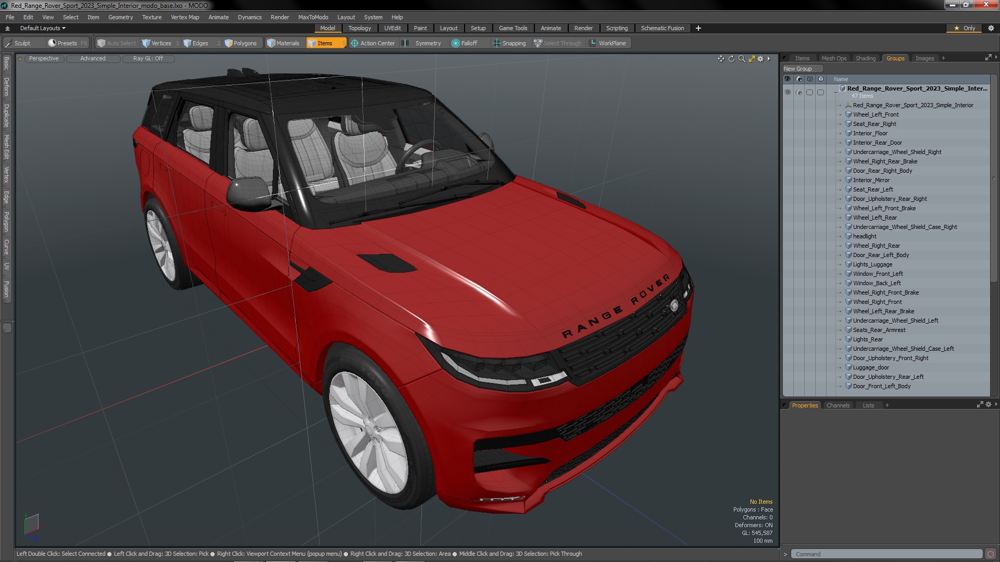Toggle render camera icon of the group
This screenshot has width=1000, height=562.
[x=799, y=92]
